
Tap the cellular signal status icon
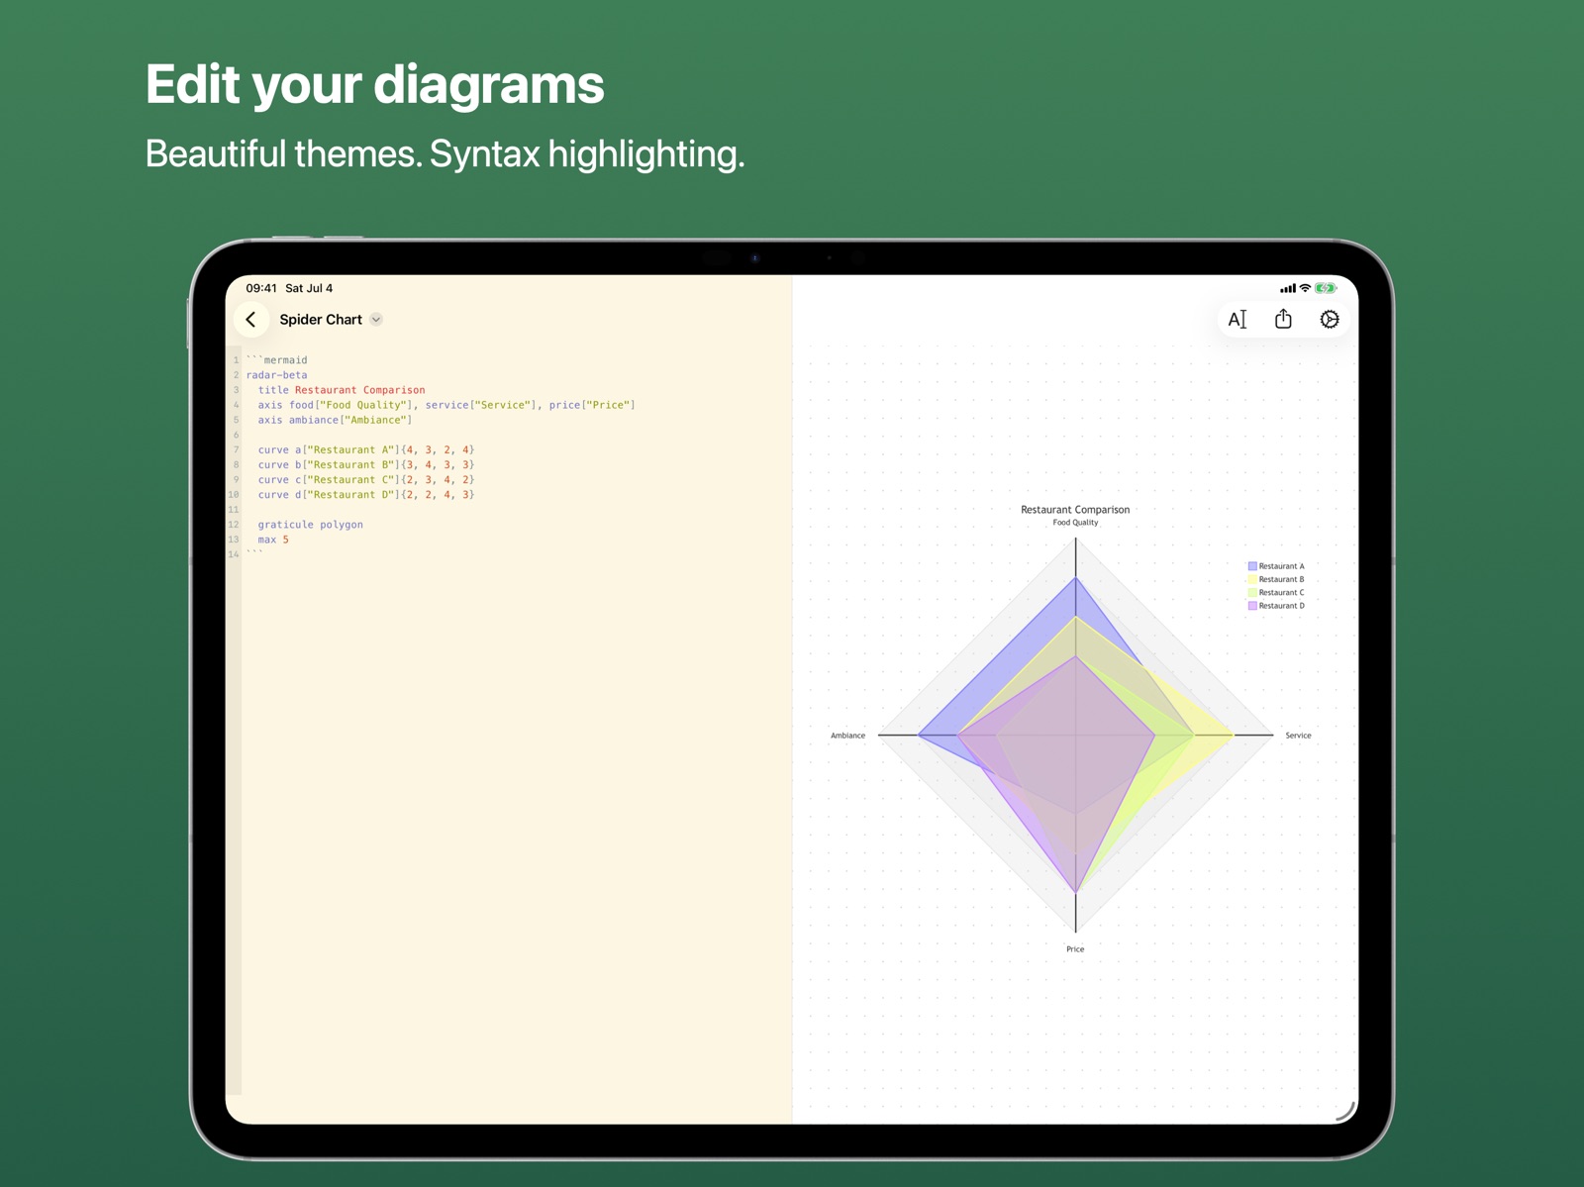[x=1287, y=289]
